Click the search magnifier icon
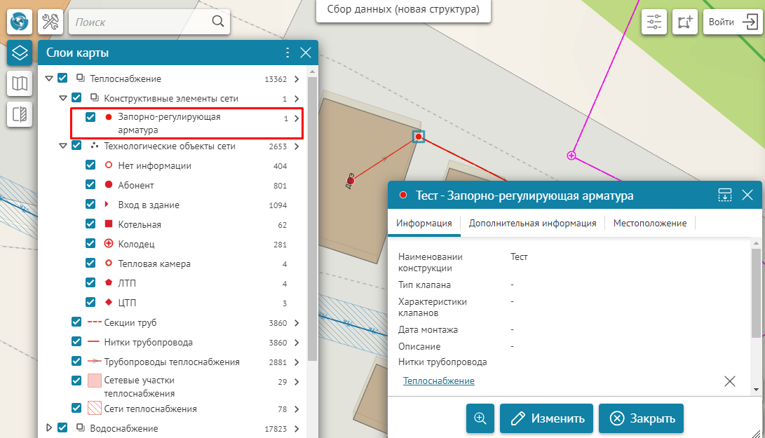Image resolution: width=765 pixels, height=438 pixels. (x=218, y=22)
